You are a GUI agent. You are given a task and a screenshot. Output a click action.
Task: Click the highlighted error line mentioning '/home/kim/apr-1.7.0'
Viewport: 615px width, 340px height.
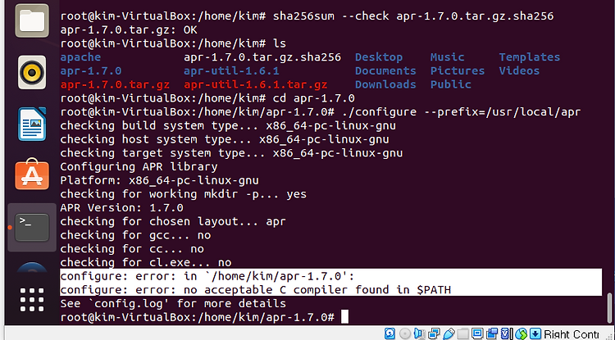207,276
